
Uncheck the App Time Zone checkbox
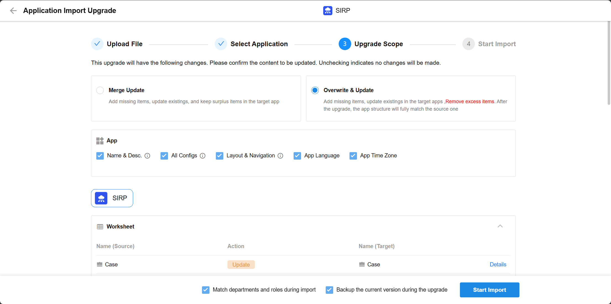pyautogui.click(x=353, y=156)
